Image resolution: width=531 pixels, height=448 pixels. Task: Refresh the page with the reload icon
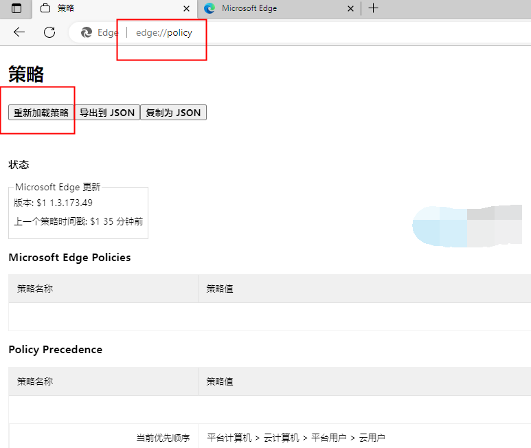coord(49,32)
